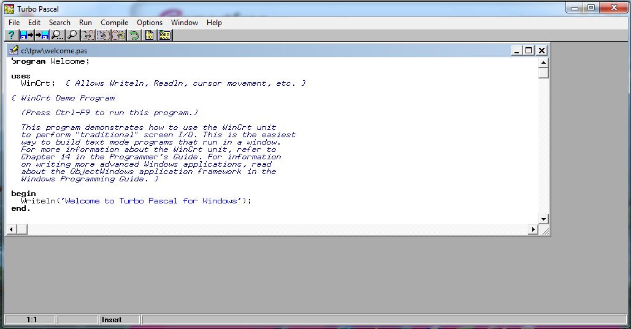
Task: Click the Turbo Pascal application title icon
Action: click(x=9, y=9)
